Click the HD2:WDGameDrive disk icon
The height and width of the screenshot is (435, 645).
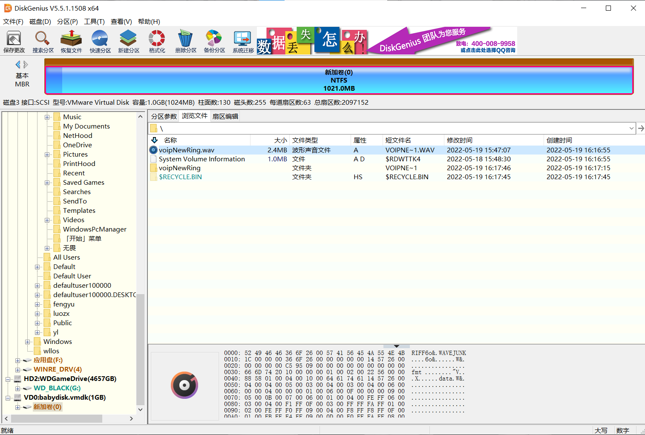(x=18, y=379)
